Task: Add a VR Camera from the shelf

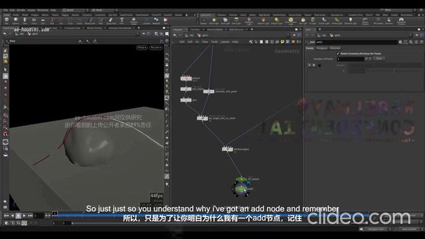Action: pos(378,21)
